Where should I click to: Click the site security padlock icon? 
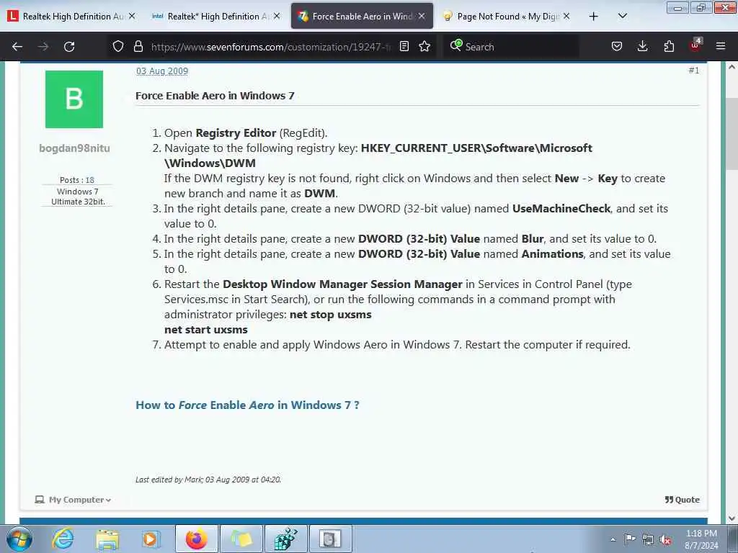(138, 46)
